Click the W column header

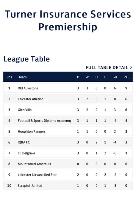click(87, 77)
